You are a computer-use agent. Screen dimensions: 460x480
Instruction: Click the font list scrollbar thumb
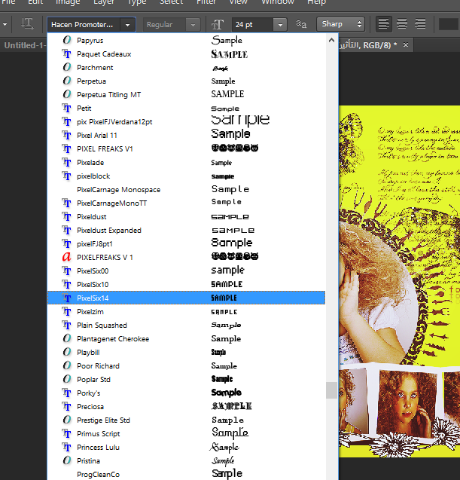[331, 390]
